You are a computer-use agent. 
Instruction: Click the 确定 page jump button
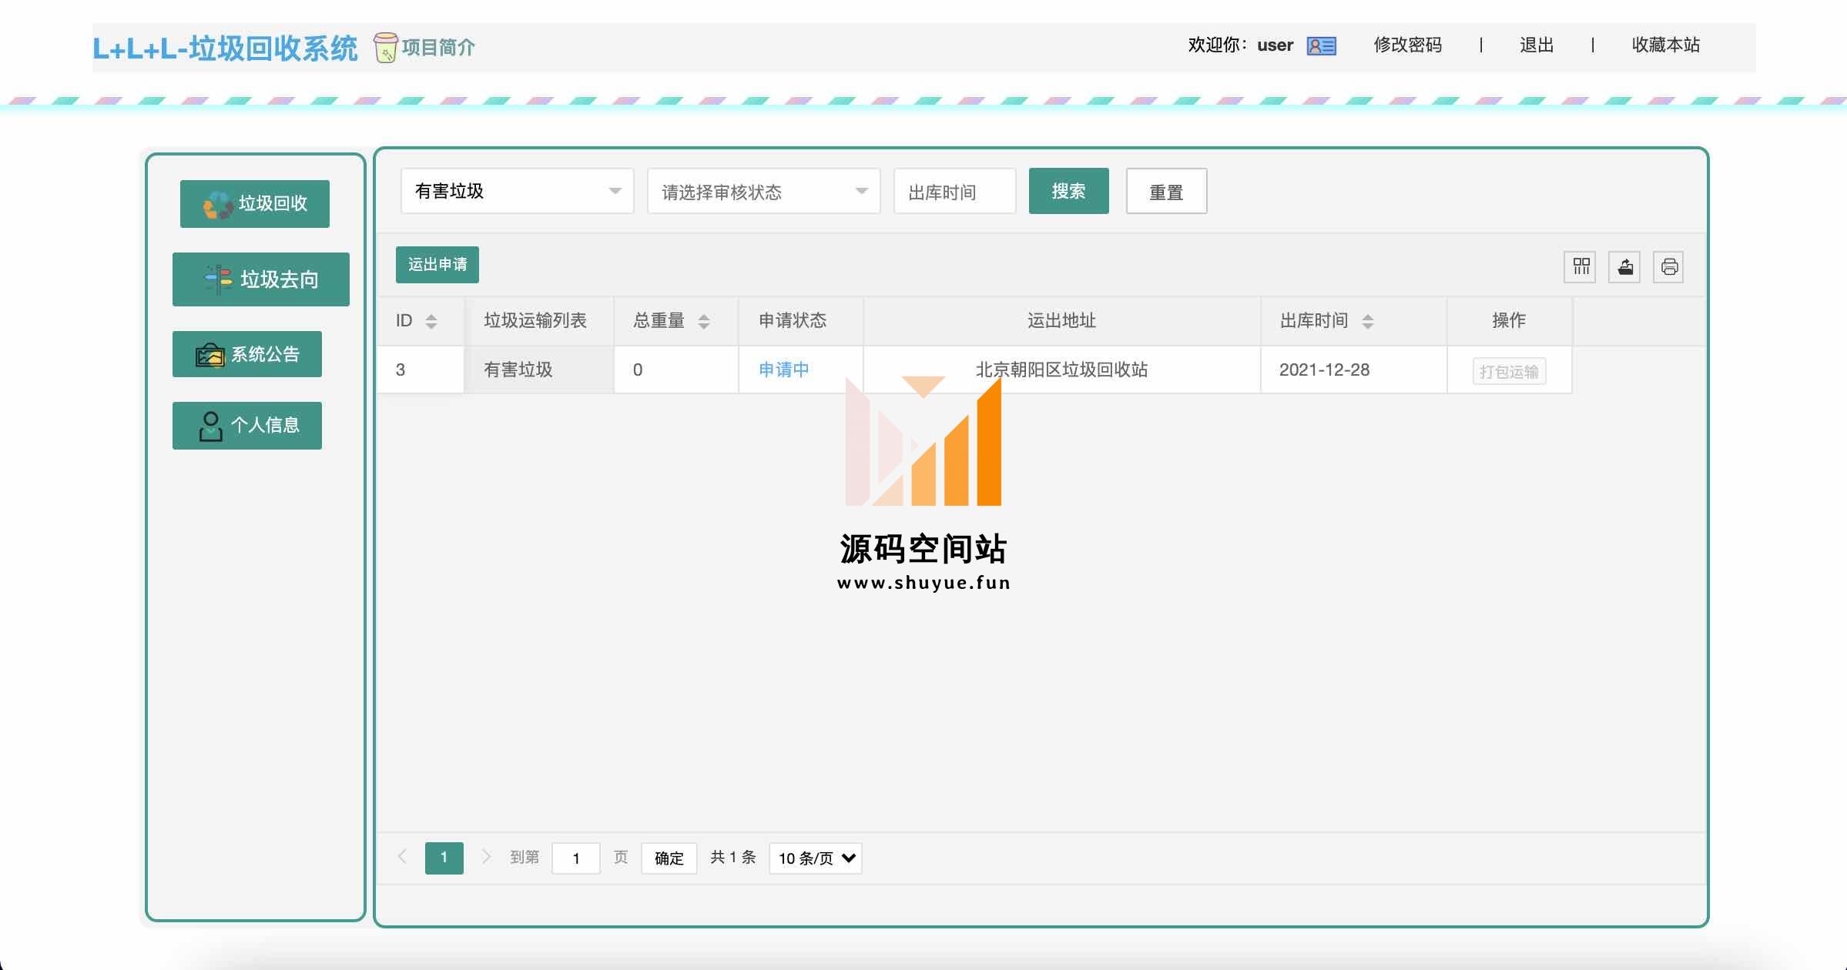click(669, 858)
